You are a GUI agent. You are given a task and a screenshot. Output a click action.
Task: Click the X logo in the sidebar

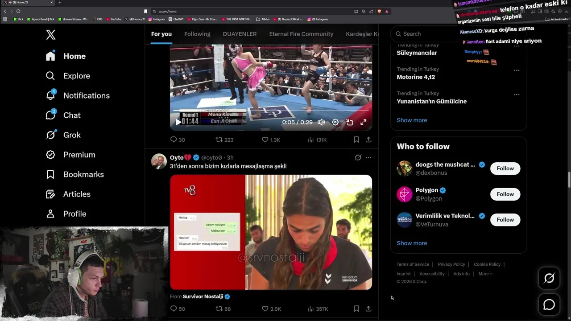click(x=51, y=35)
